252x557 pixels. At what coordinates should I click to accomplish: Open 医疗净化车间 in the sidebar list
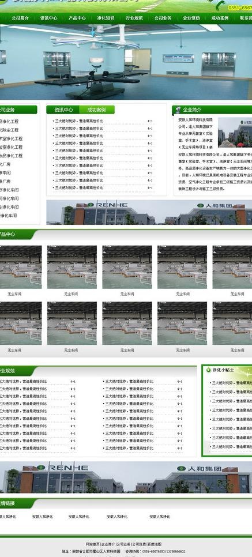(10, 190)
